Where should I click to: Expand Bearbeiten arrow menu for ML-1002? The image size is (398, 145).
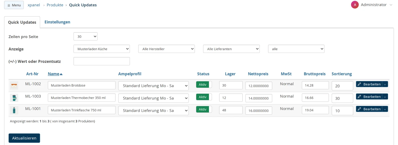point(385,84)
